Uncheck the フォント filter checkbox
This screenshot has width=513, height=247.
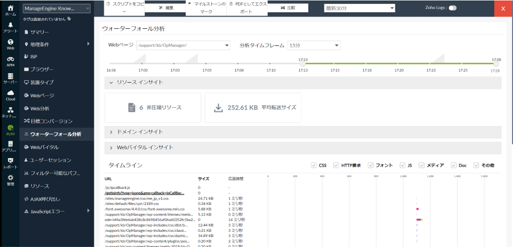[370, 166]
